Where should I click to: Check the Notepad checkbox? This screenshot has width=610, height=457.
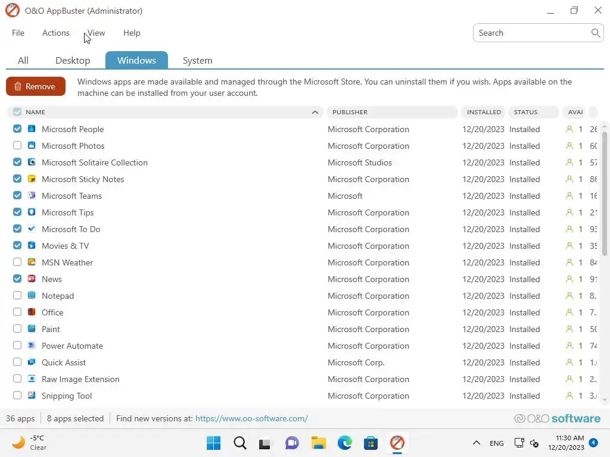[x=17, y=295]
